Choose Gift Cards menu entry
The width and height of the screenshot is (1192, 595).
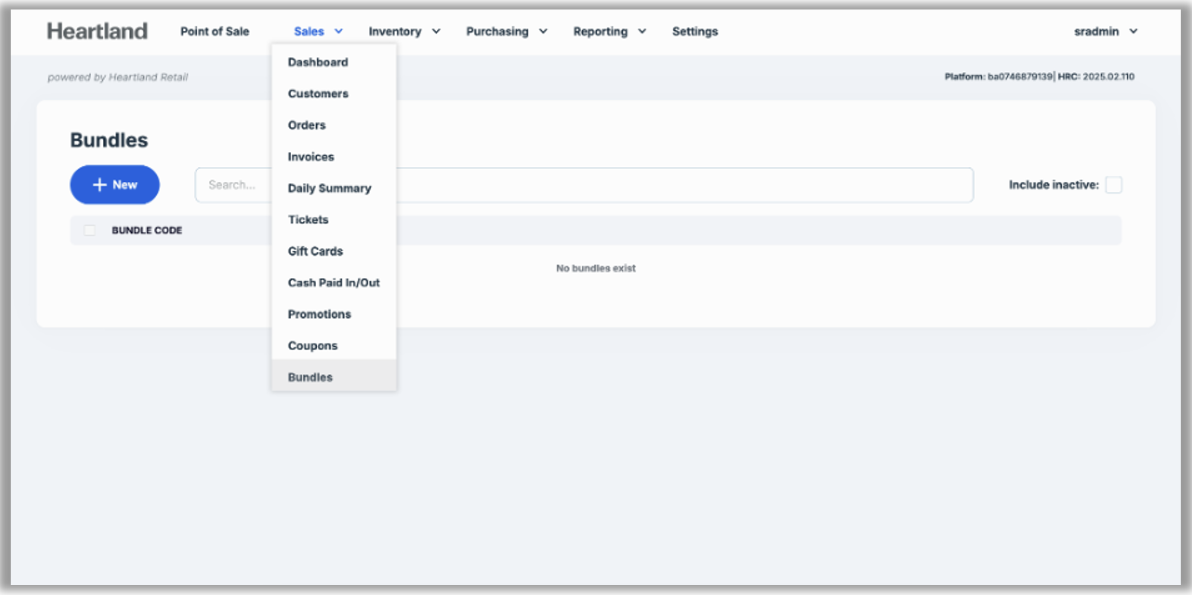pos(315,251)
